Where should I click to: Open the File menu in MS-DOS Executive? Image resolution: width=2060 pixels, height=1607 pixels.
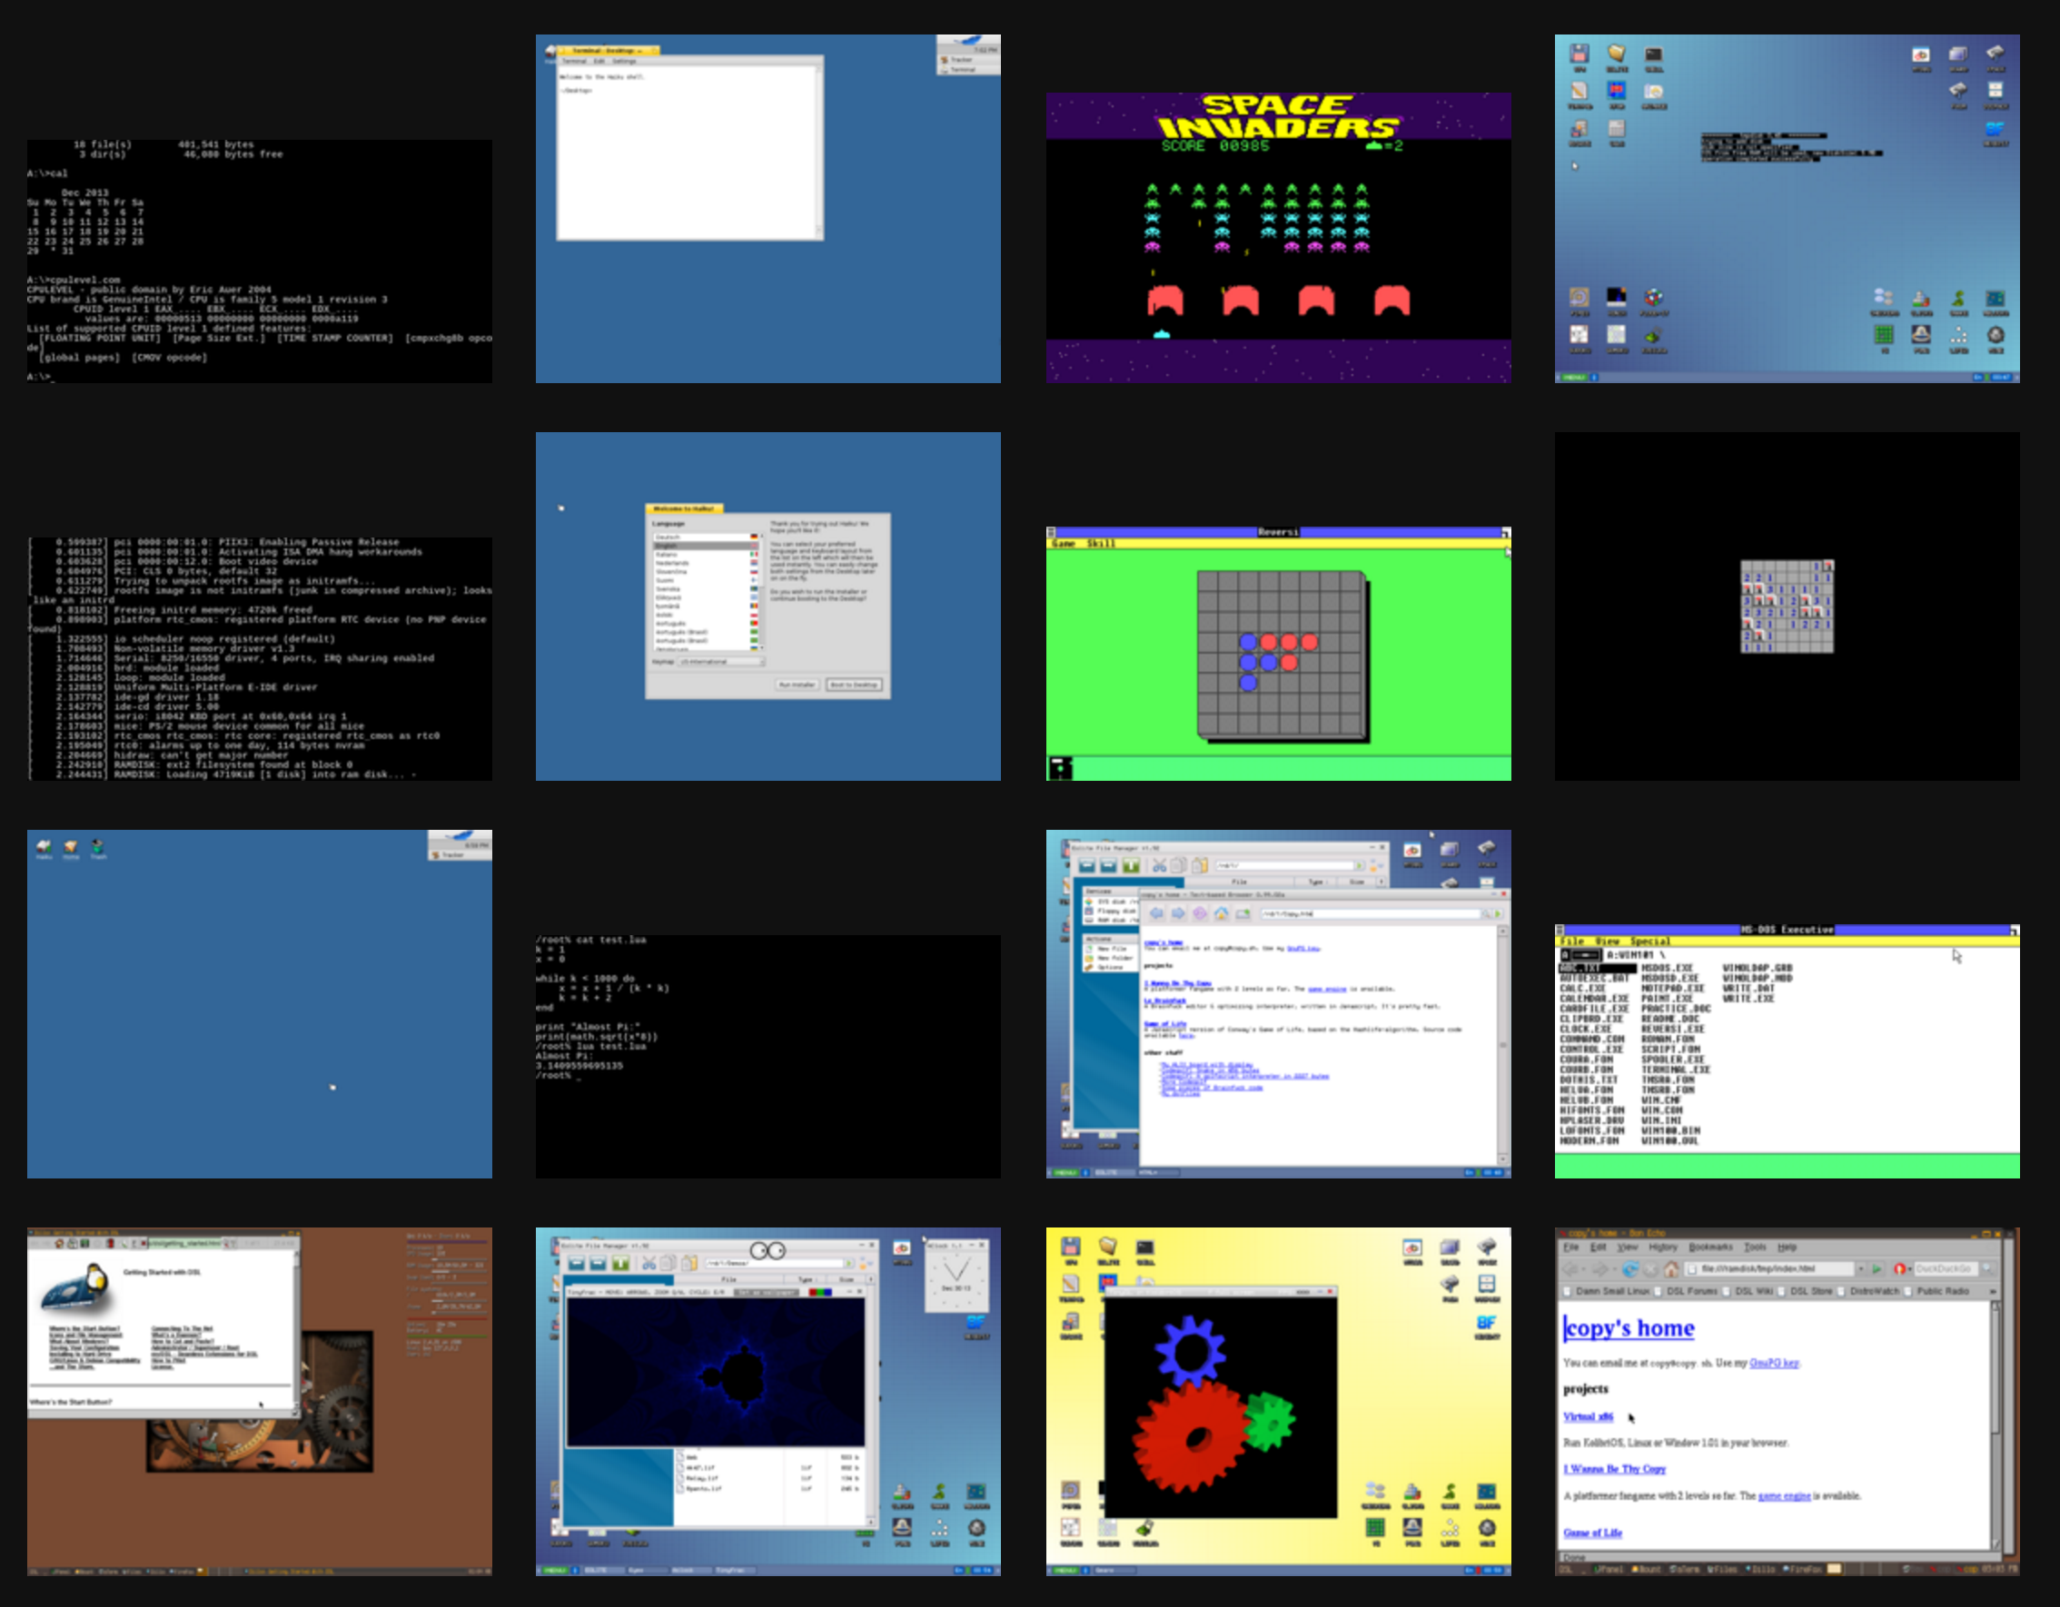pos(1572,942)
